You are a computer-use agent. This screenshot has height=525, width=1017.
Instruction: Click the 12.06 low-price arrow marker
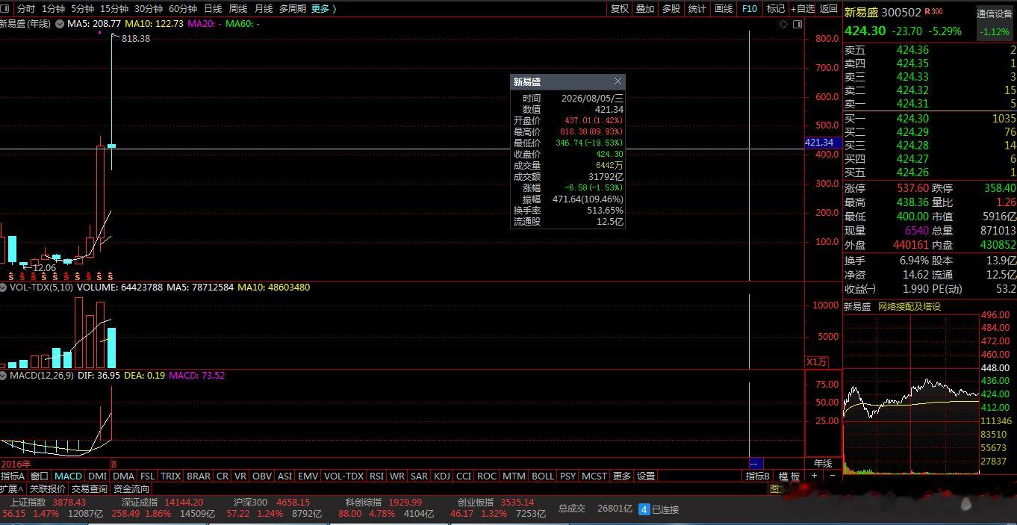coord(39,267)
